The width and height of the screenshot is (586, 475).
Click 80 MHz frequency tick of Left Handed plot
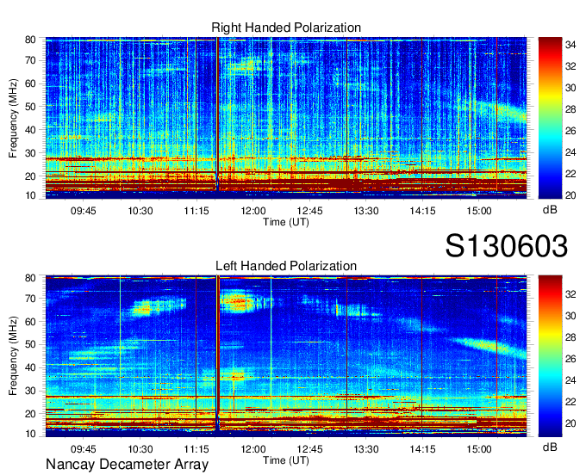(x=30, y=278)
